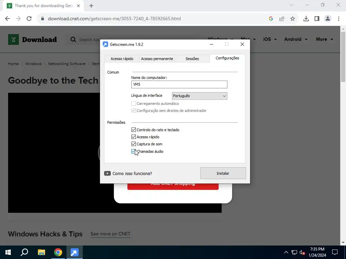This screenshot has width=346, height=259.
Task: Open the Windows notification center
Action: coord(335,252)
